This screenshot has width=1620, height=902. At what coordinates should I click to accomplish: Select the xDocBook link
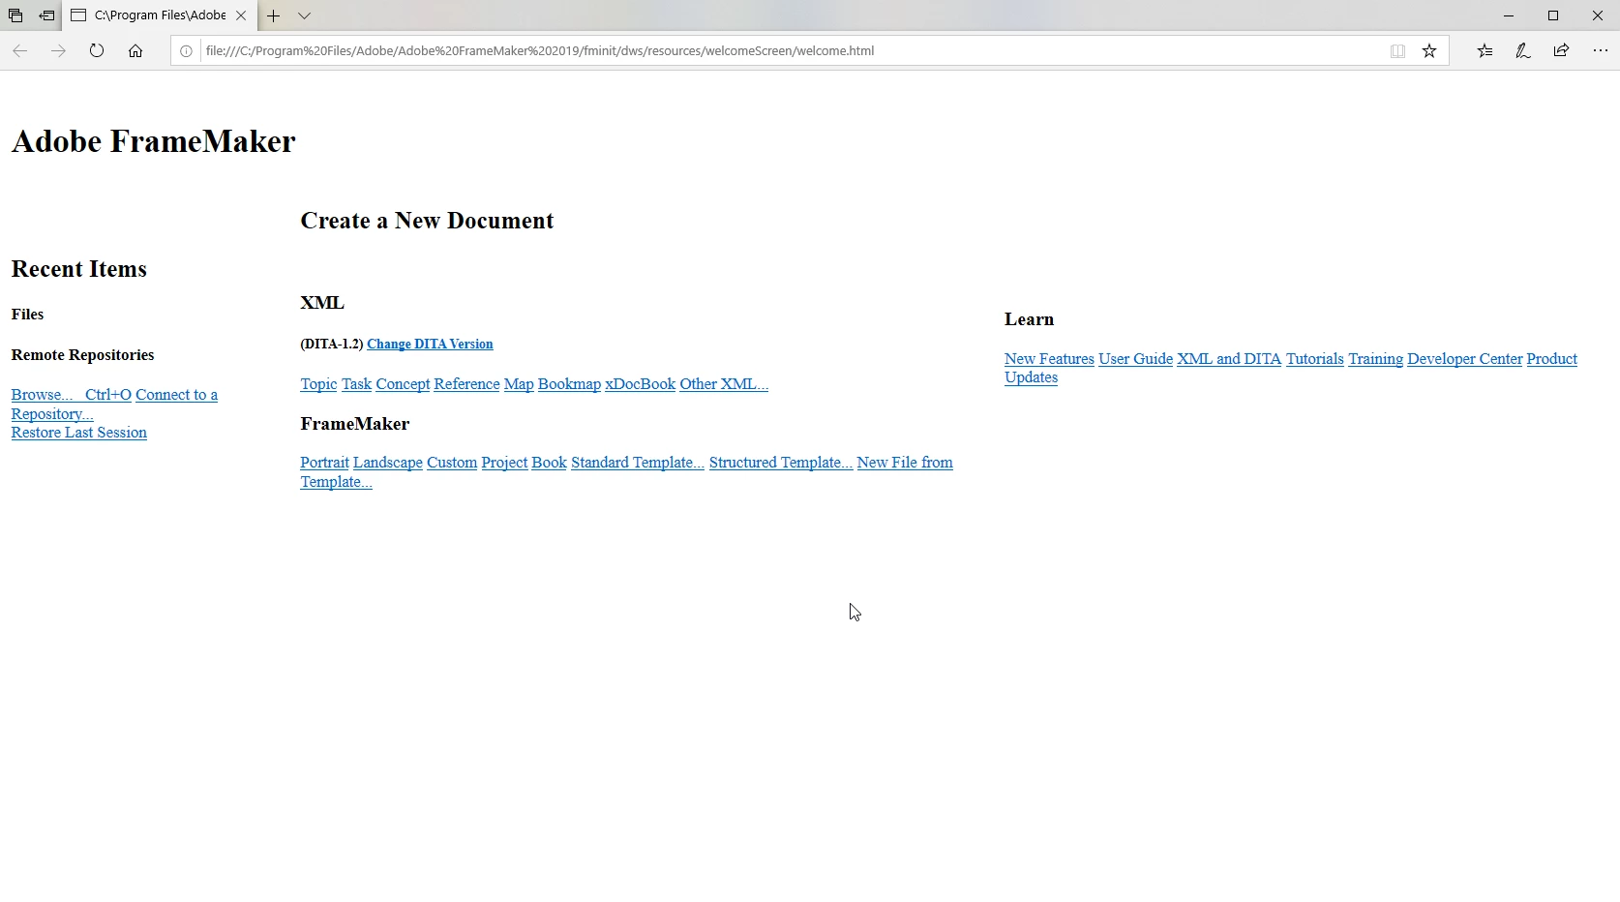pos(640,384)
